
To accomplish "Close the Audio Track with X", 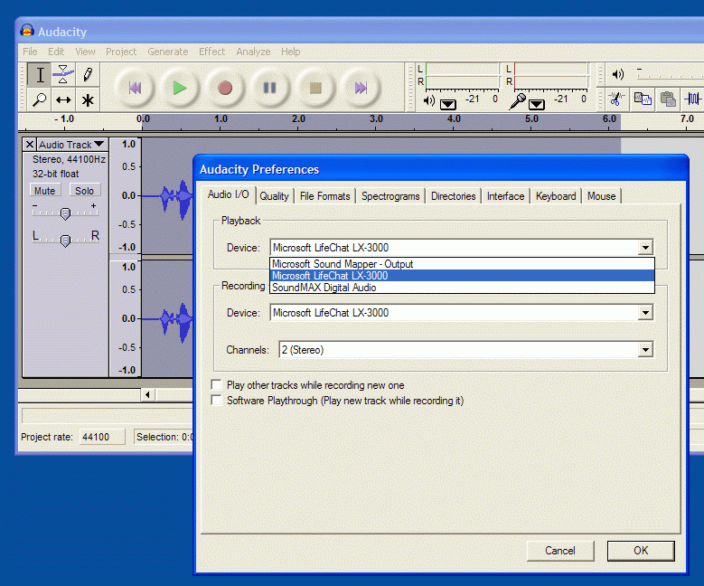I will tap(30, 145).
